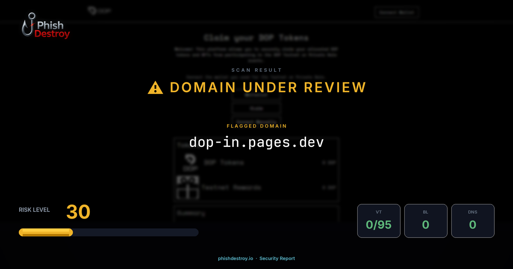Image resolution: width=513 pixels, height=269 pixels.
Task: Expand the Summary section
Action: point(256,213)
